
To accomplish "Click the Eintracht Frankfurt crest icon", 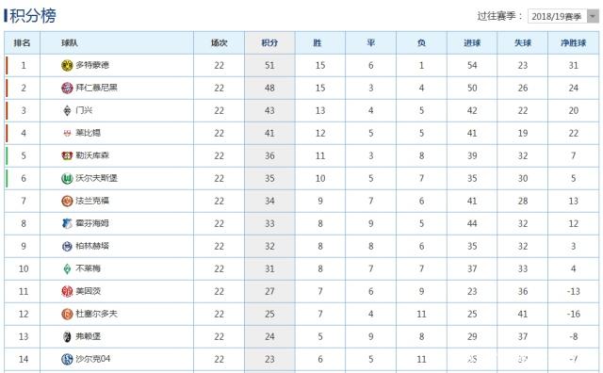I will tap(67, 202).
